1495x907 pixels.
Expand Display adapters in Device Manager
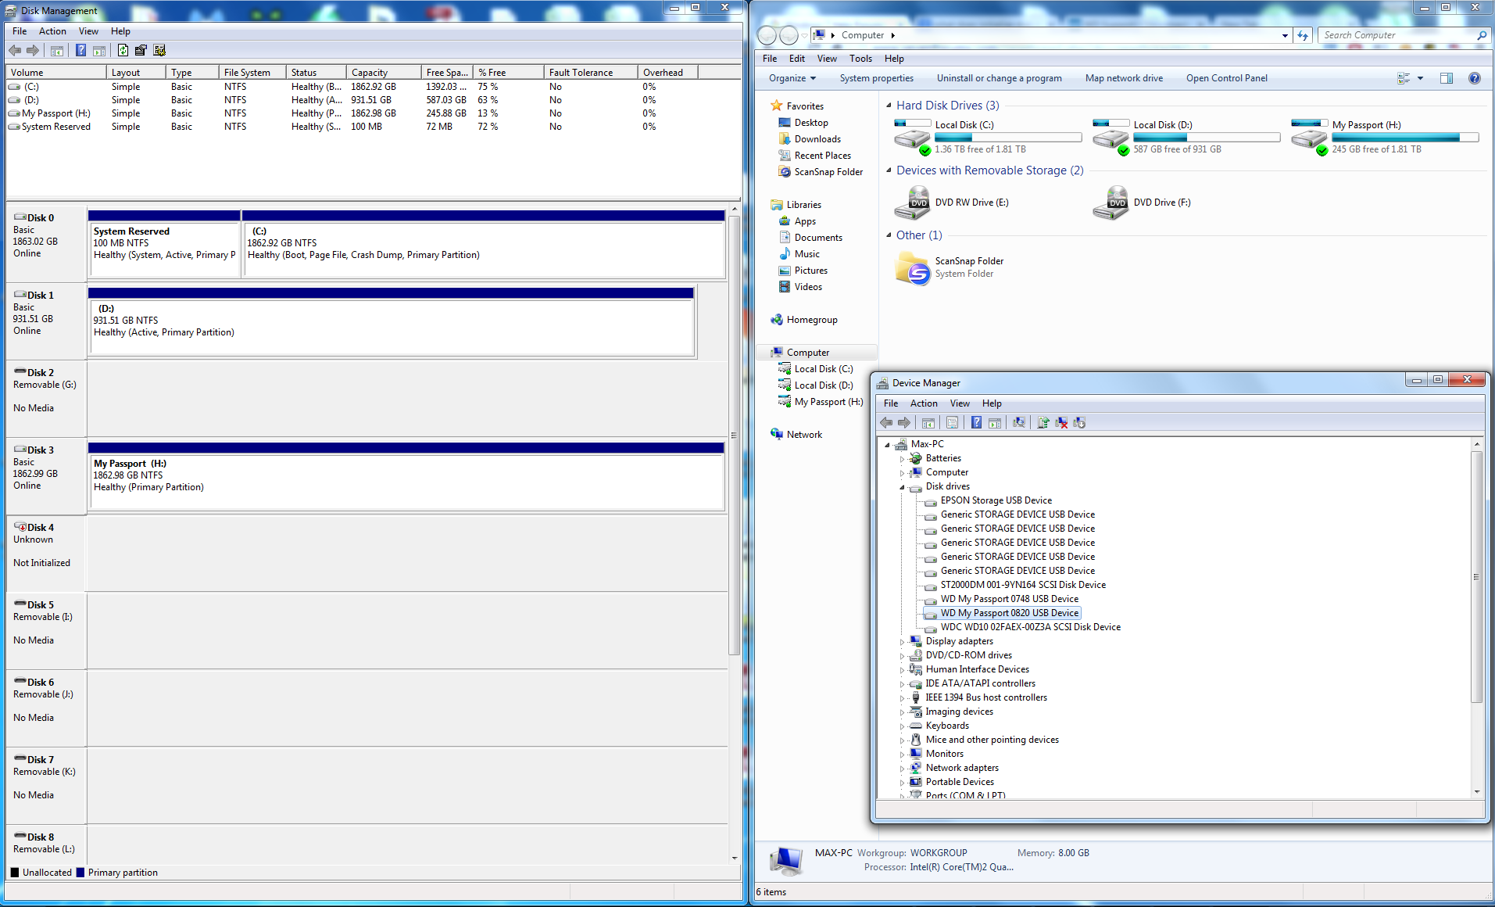(x=902, y=642)
